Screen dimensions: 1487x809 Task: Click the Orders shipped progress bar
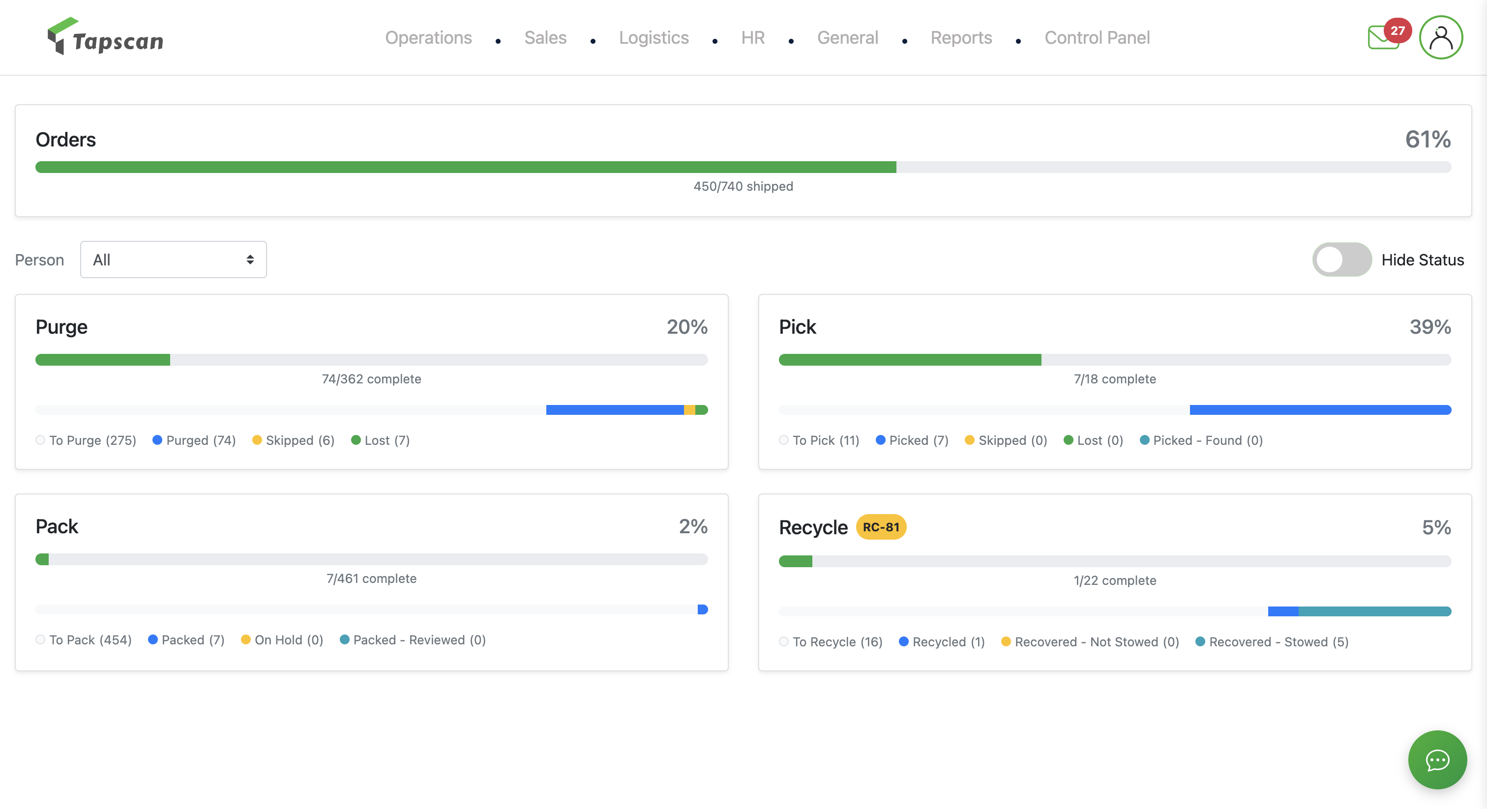pos(743,167)
